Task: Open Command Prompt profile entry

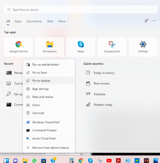Action: click(49, 130)
